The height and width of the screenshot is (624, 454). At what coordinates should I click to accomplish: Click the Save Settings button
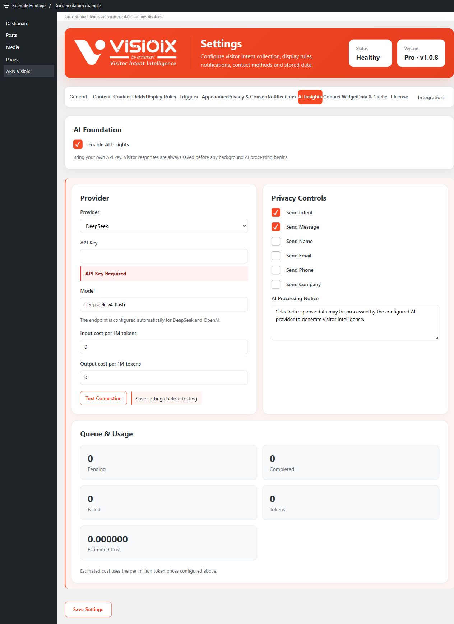[88, 609]
